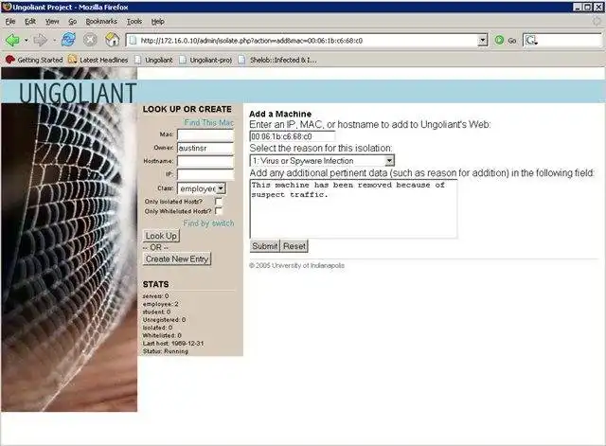Click the Hostname input field
The width and height of the screenshot is (606, 446).
205,161
